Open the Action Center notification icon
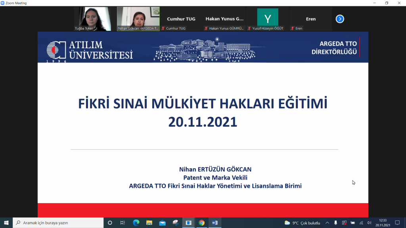Image resolution: width=406 pixels, height=228 pixels. point(398,222)
